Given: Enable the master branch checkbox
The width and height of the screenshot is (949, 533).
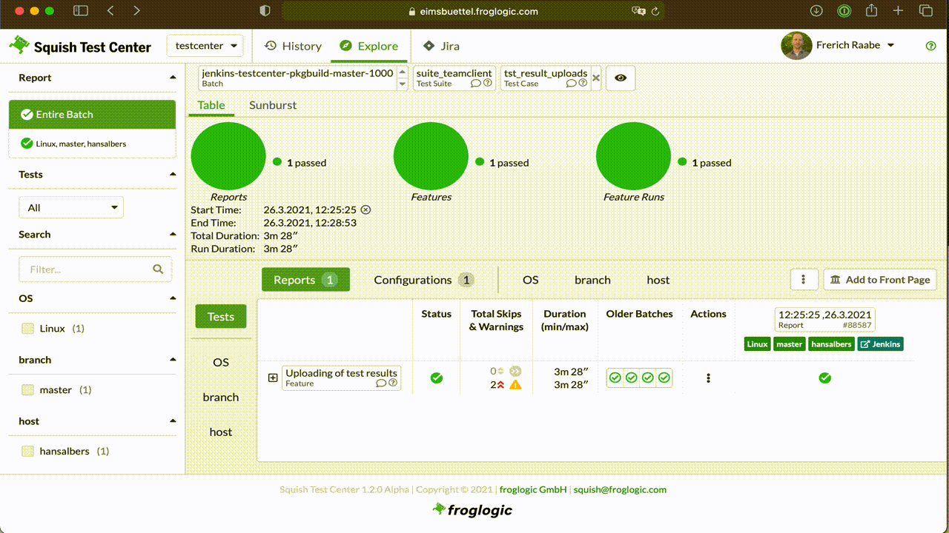Looking at the screenshot, I should (x=28, y=390).
